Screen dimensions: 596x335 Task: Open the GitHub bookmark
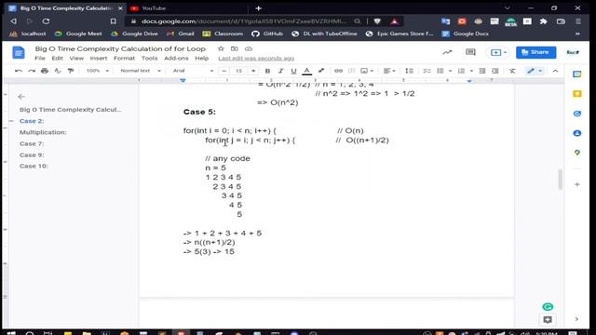tap(267, 33)
